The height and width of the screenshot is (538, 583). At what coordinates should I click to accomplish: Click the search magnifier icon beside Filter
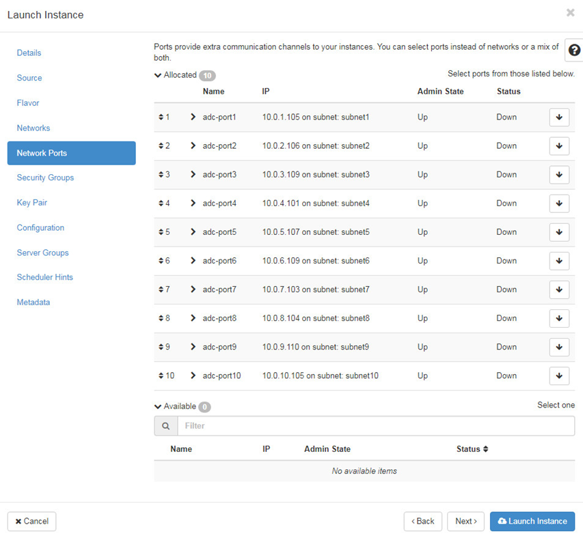[166, 426]
